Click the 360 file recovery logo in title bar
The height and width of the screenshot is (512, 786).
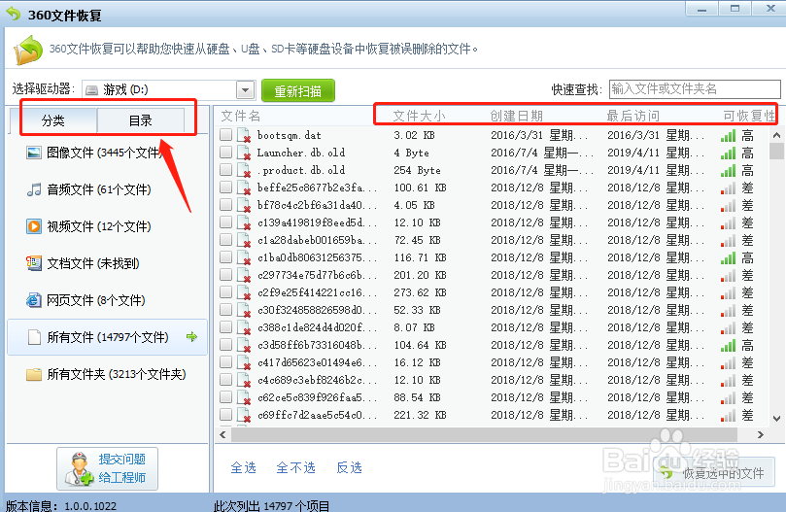(13, 14)
